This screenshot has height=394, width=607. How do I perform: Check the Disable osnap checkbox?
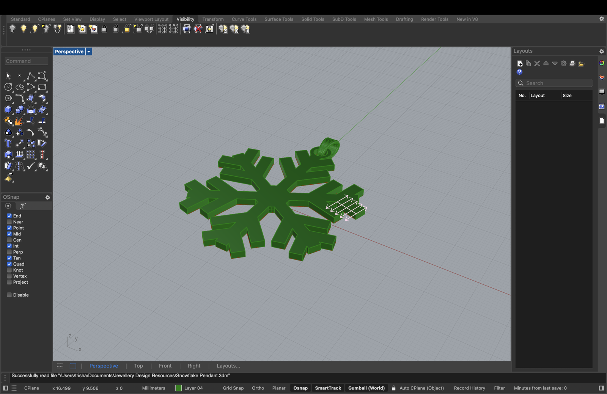[9, 295]
